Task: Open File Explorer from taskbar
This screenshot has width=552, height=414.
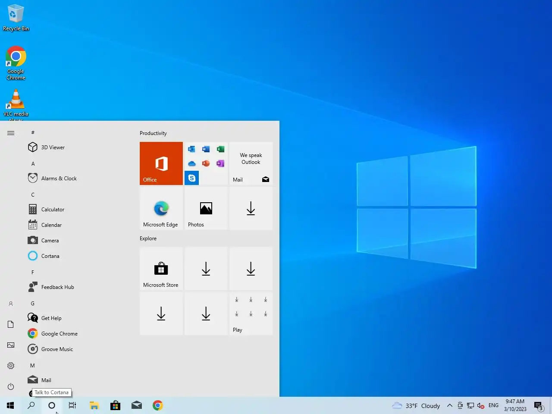Action: click(x=94, y=405)
